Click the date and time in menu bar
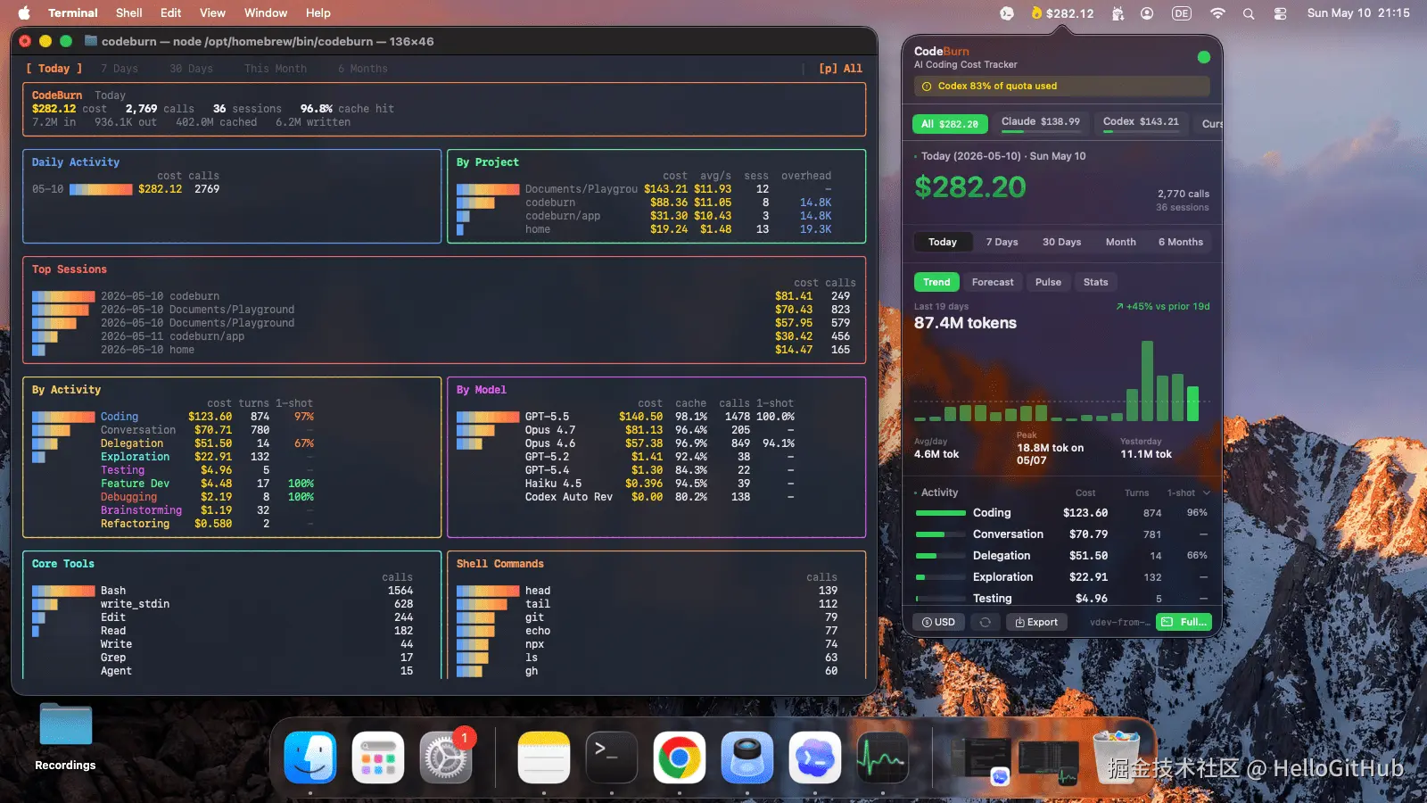 pyautogui.click(x=1357, y=12)
